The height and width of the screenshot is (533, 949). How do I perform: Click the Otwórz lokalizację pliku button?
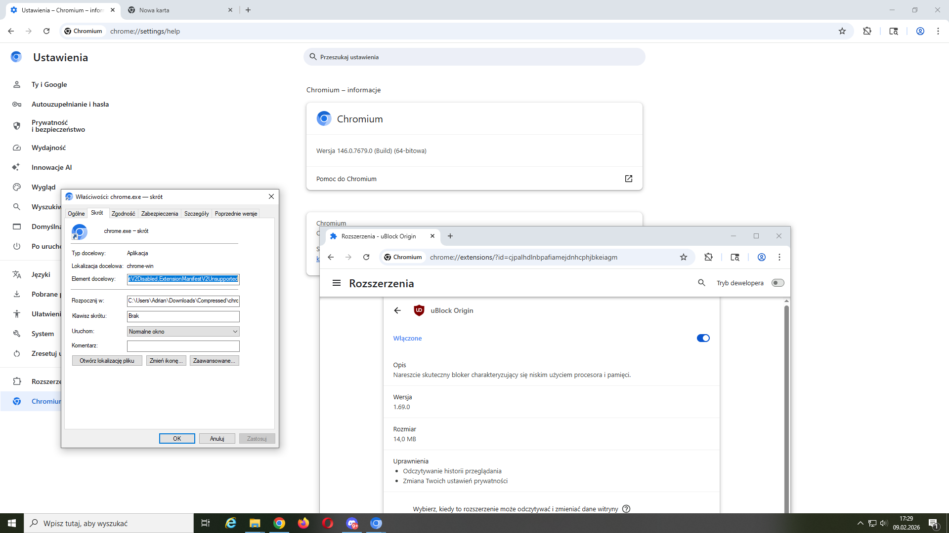coord(107,361)
